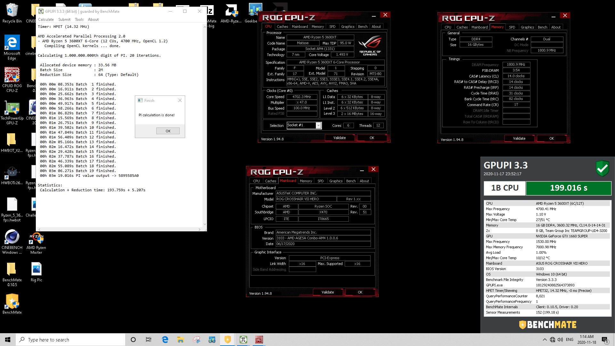
Task: Click Validate in top-middle CPU-Z window
Action: click(x=340, y=138)
